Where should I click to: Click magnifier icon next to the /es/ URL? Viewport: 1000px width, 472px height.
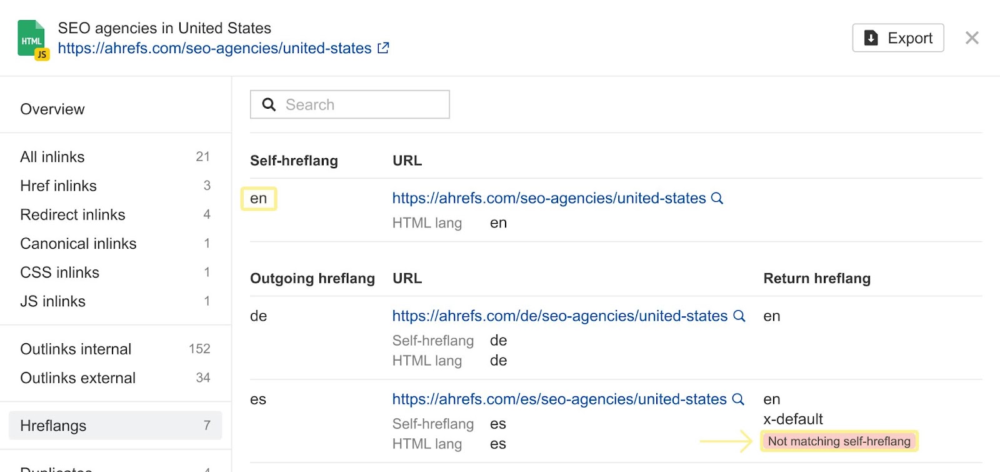coord(737,399)
